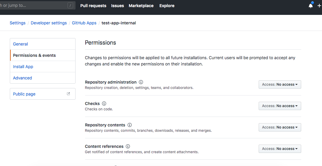Click info icon beside Repository contents

tap(130, 125)
